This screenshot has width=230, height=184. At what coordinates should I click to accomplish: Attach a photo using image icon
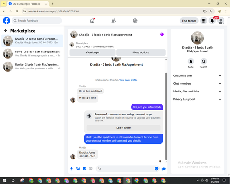tap(78, 169)
